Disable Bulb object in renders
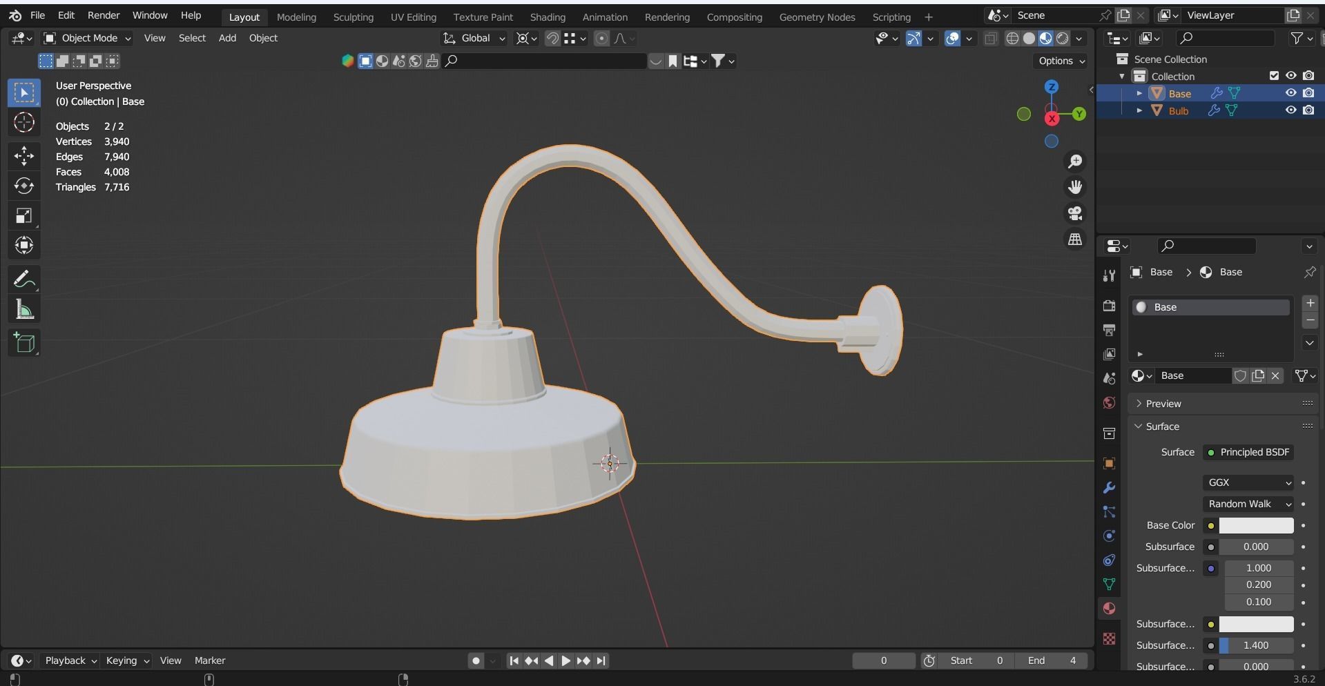 [1308, 110]
